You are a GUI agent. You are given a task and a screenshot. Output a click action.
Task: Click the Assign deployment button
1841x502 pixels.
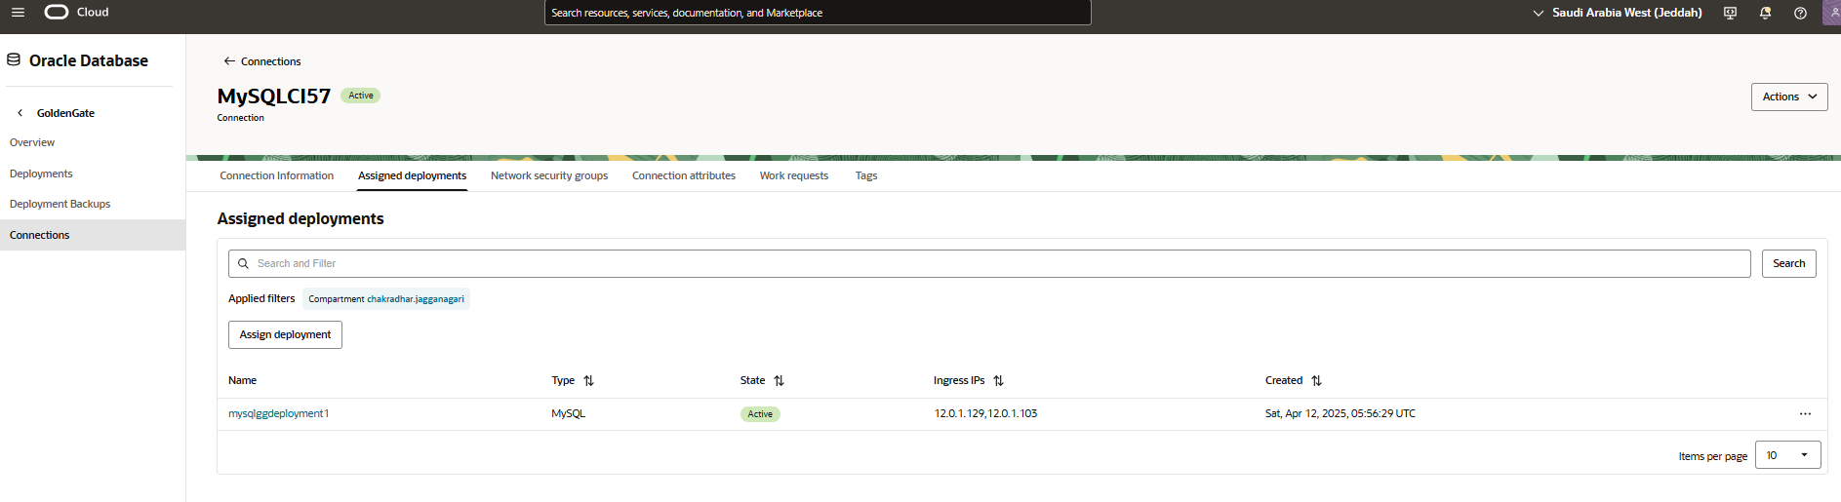click(x=285, y=334)
